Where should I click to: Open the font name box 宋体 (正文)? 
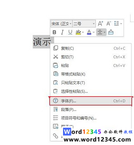point(61,24)
